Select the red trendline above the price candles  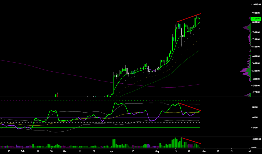click(x=189, y=17)
